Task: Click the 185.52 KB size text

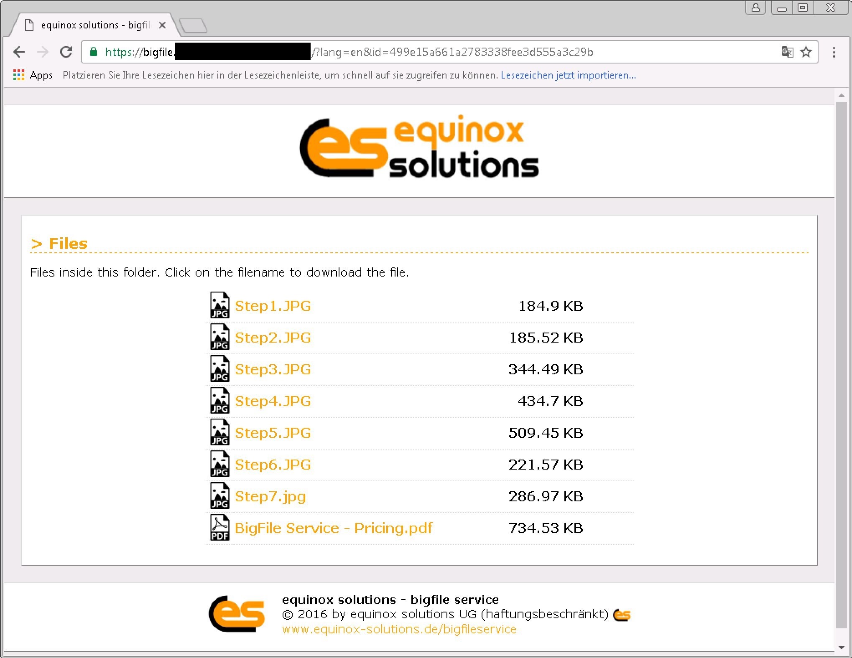Action: pyautogui.click(x=546, y=338)
